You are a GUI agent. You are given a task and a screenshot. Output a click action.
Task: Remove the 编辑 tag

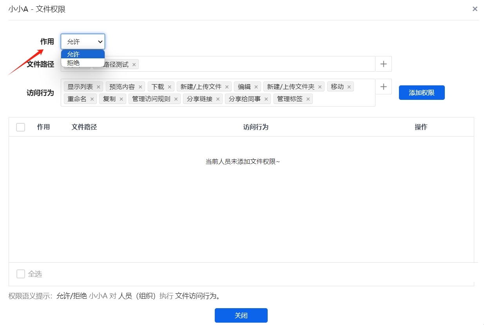tap(256, 87)
